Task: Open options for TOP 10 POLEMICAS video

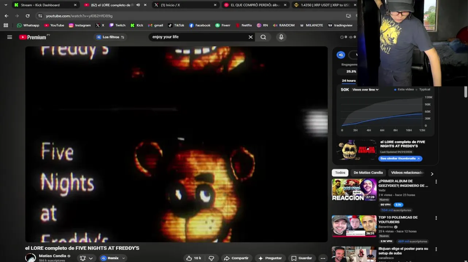Action: pyautogui.click(x=436, y=218)
